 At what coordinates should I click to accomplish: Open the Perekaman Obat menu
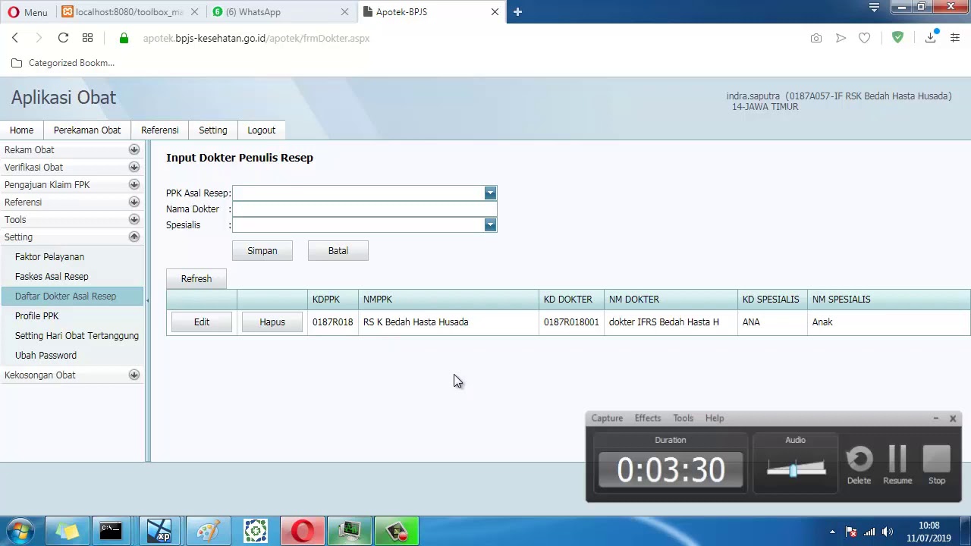click(87, 130)
